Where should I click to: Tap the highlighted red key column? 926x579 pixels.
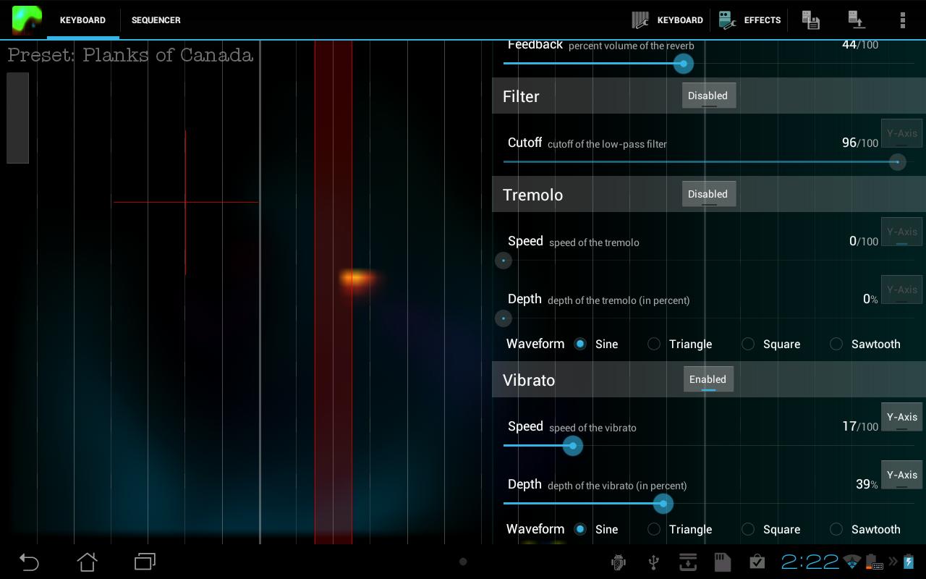click(x=333, y=292)
